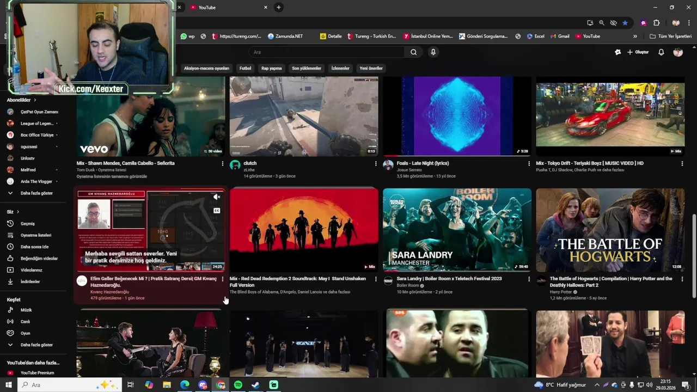Click the YouTube search magnifier button

(x=413, y=52)
